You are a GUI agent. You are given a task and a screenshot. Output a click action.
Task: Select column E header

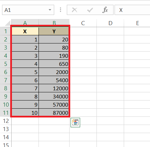137,23
